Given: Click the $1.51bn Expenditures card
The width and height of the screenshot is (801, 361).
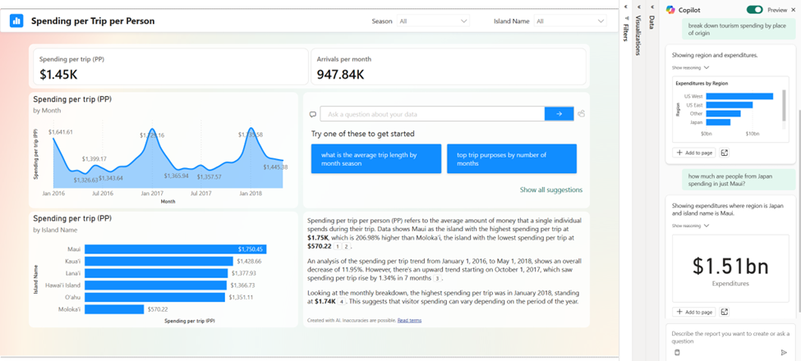Looking at the screenshot, I should (730, 270).
